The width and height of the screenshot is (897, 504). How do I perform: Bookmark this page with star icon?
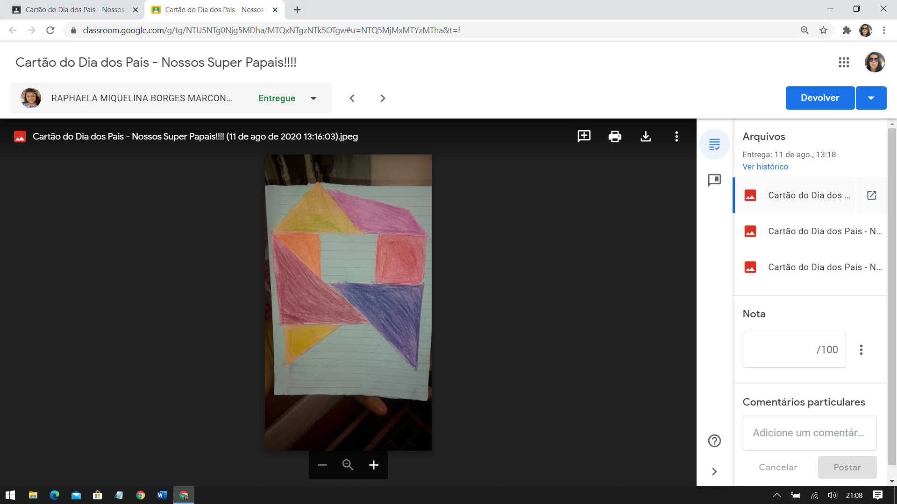click(823, 30)
